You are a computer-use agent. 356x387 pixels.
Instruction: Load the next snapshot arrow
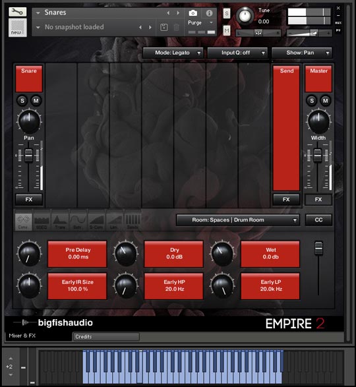150,27
